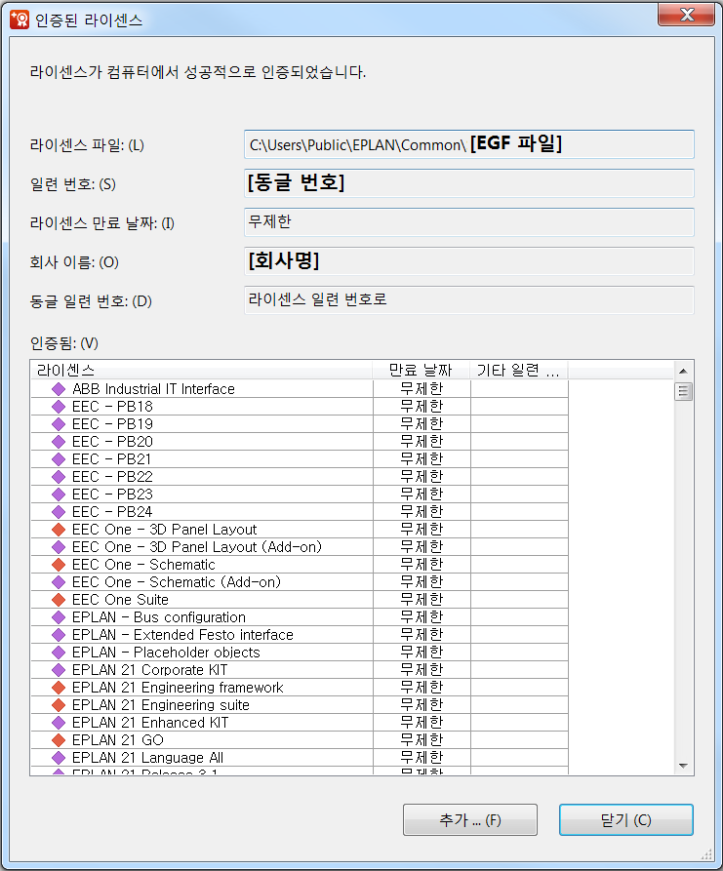Viewport: 723px width, 871px height.
Task: Click the purple diamond for 3D Panel Layout (Add-on)
Action: [x=59, y=547]
